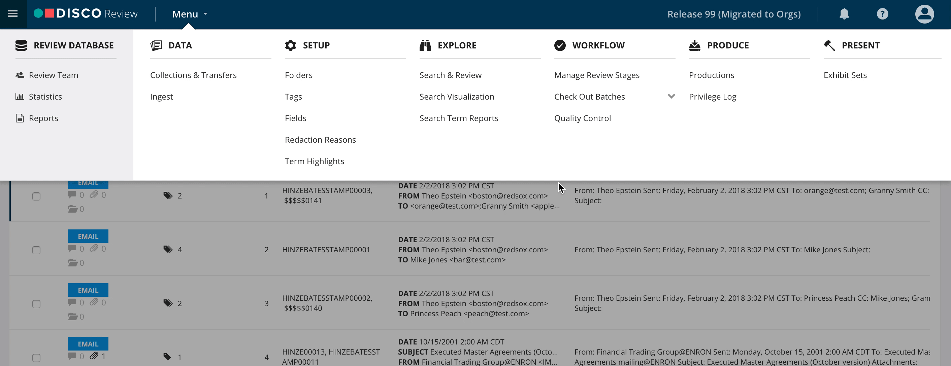Open Reports page
The image size is (951, 366).
click(43, 118)
